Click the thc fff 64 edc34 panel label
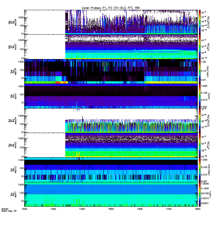The image size is (211, 225). tap(12, 121)
